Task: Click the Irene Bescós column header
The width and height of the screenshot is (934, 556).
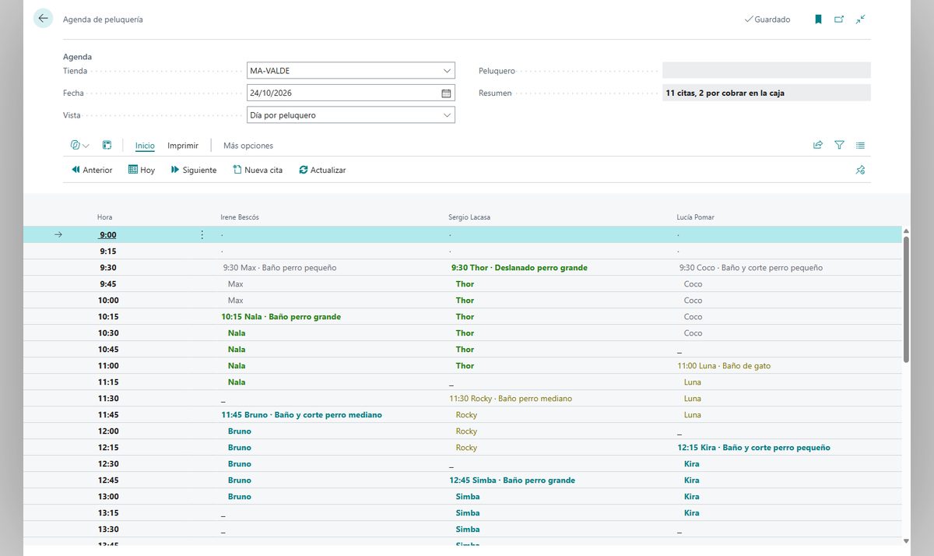Action: coord(240,217)
